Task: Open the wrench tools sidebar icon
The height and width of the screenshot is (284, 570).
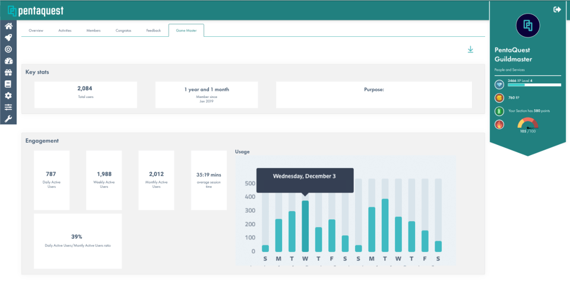Action: [8, 119]
